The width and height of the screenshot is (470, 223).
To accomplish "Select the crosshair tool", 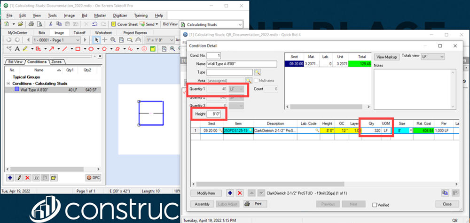I will tap(105, 40).
